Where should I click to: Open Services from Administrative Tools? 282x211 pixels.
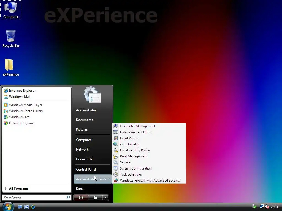point(149,162)
